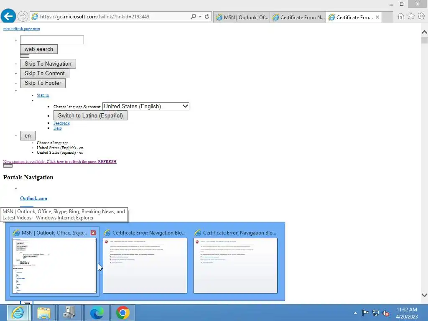Click Skip To Footer button
Viewport: 428px width, 321px height.
43,83
